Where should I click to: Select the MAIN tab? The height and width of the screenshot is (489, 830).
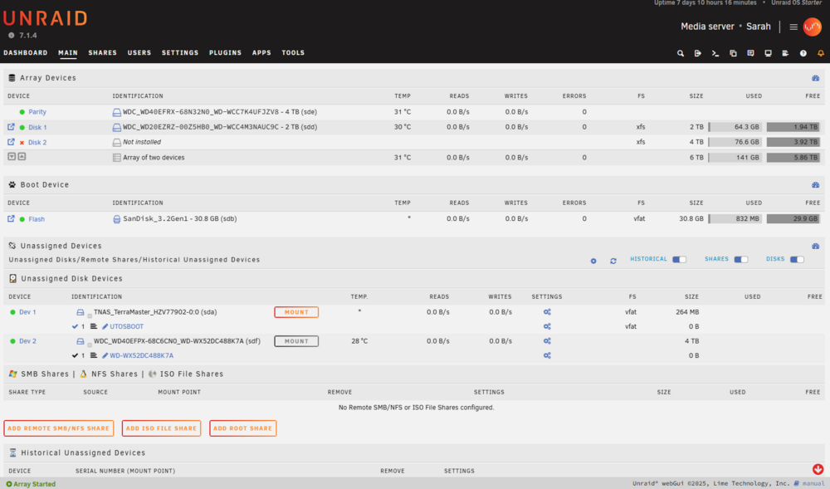coord(68,53)
